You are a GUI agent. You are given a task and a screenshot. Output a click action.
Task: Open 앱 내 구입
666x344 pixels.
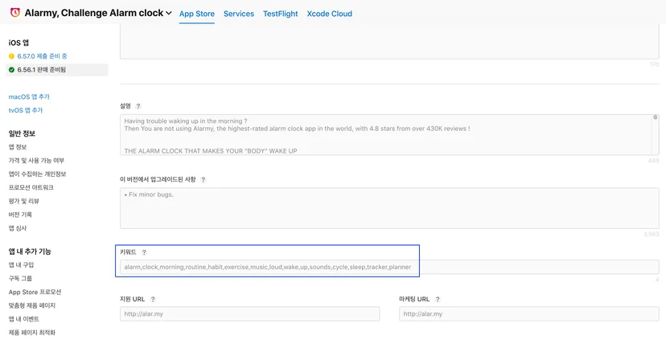tap(21, 264)
